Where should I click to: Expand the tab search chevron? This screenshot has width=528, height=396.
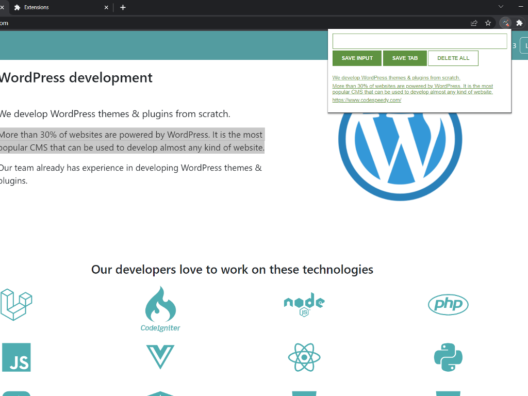[501, 7]
